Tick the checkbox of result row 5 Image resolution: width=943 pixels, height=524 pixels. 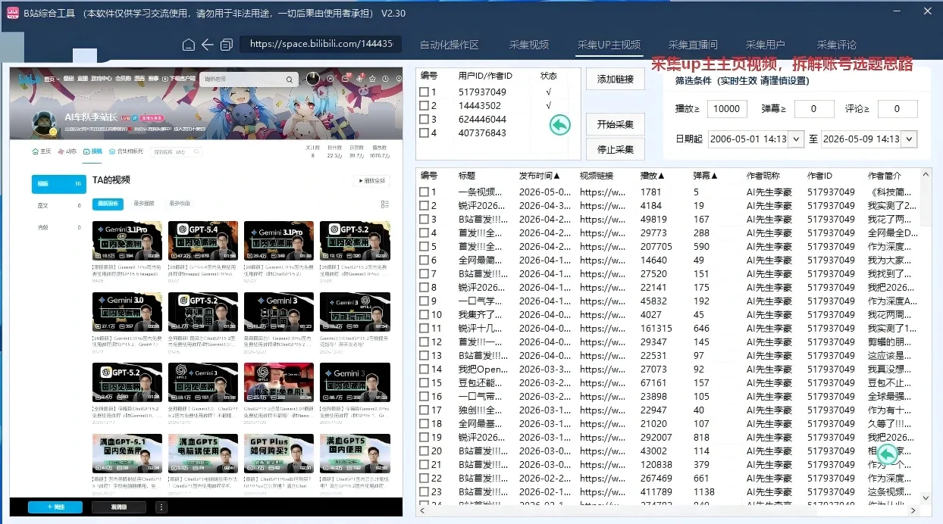click(425, 247)
